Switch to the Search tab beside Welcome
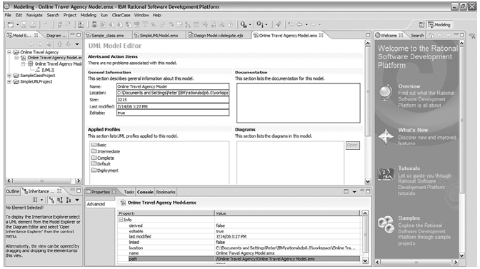Viewport: 480px width, 269px height. [417, 36]
